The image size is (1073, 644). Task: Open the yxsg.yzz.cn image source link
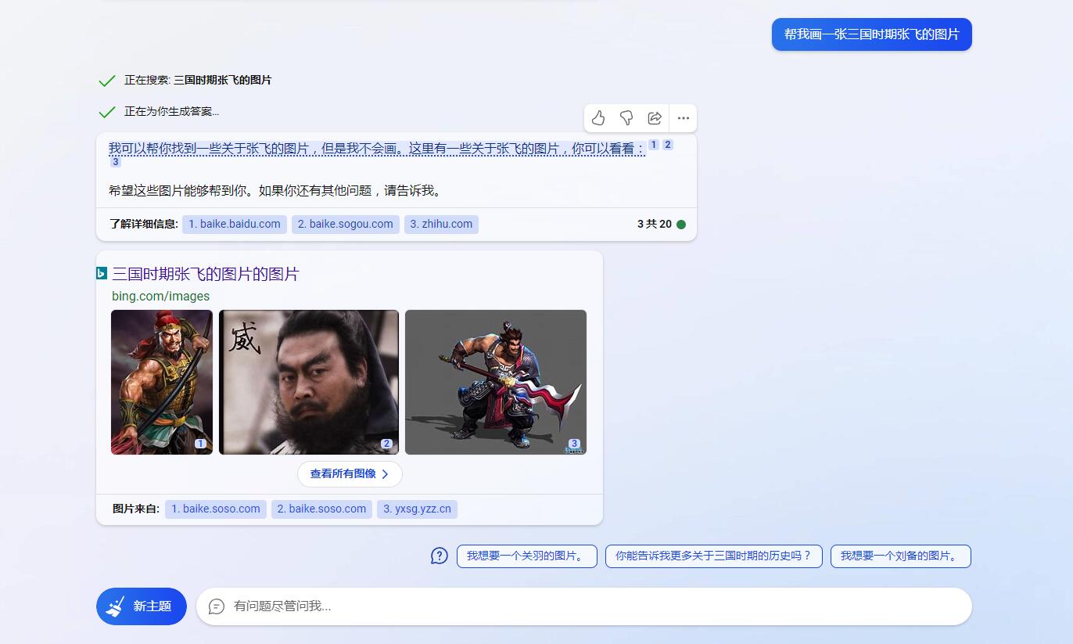point(417,509)
